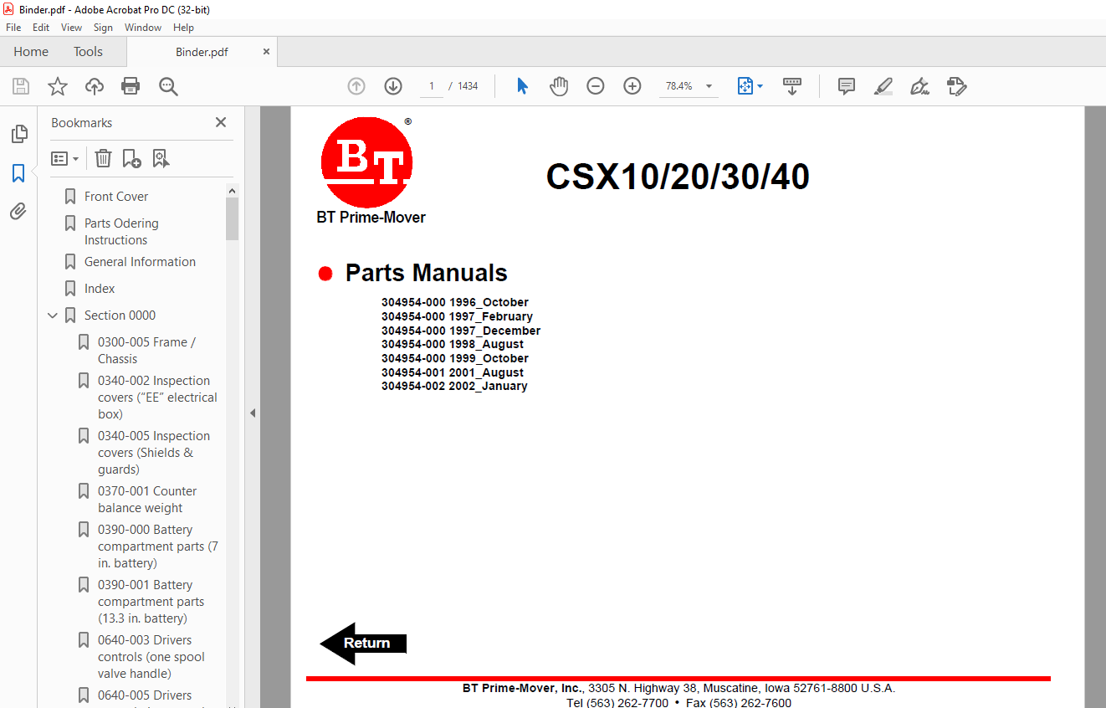Viewport: 1106px width, 708px height.
Task: Open the Window menu
Action: pos(143,28)
